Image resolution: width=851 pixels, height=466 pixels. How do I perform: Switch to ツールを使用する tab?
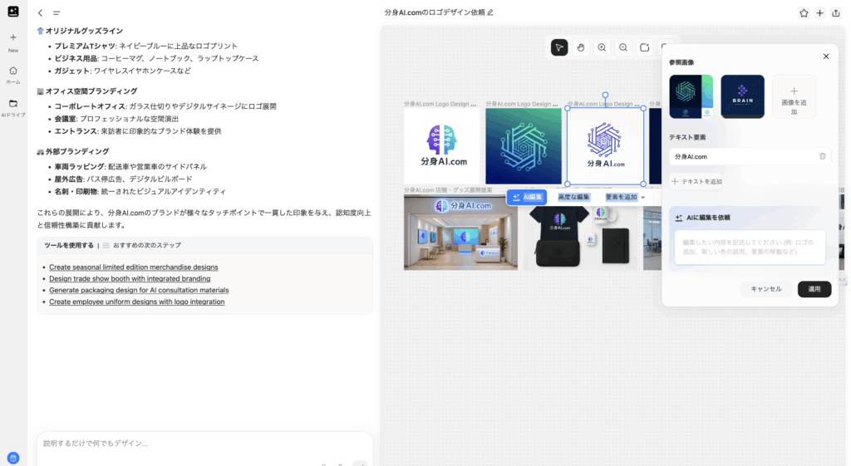[x=69, y=245]
